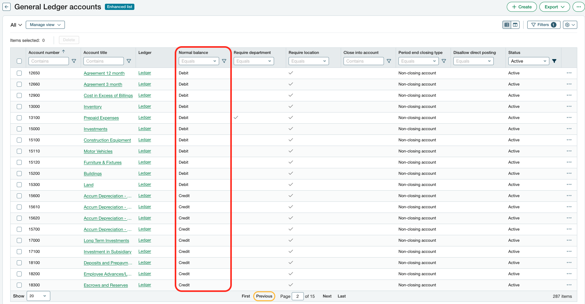585x304 pixels.
Task: Tick the checkbox for account 15300
Action: click(19, 185)
